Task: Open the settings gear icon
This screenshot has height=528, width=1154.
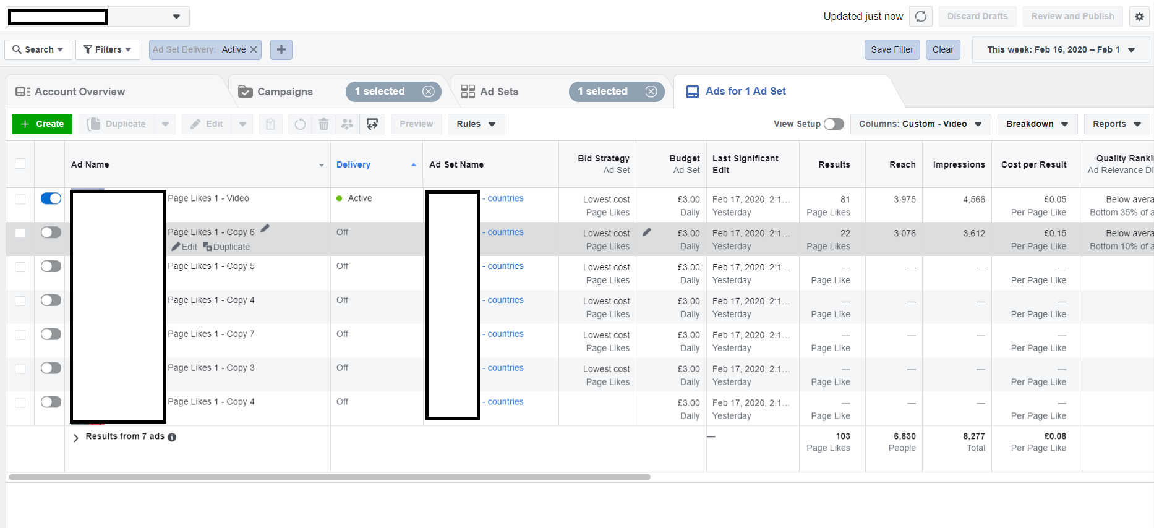Action: point(1139,17)
